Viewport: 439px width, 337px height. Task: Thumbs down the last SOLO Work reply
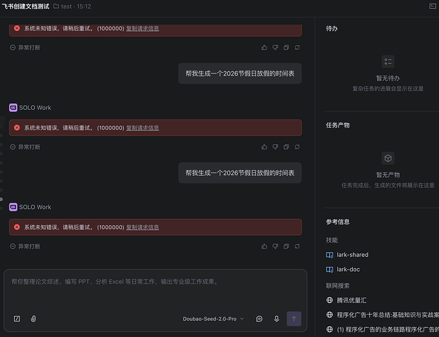tap(275, 246)
